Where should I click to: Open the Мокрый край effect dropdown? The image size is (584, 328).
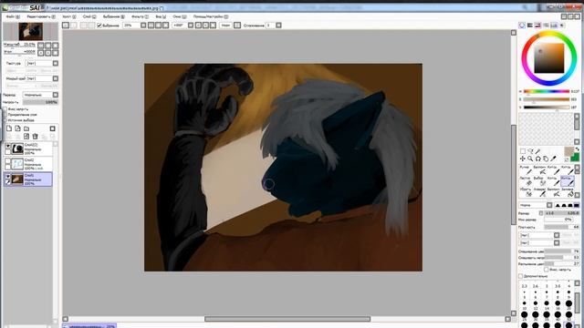tap(56, 78)
